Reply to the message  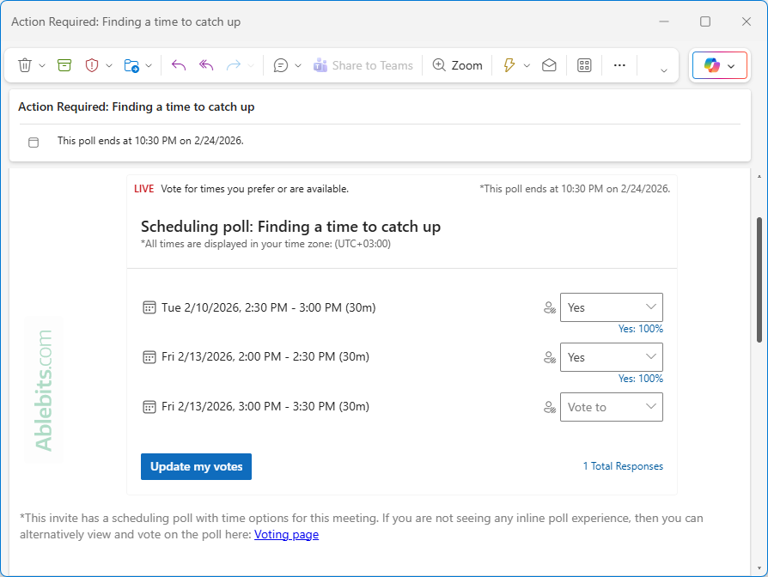click(179, 65)
